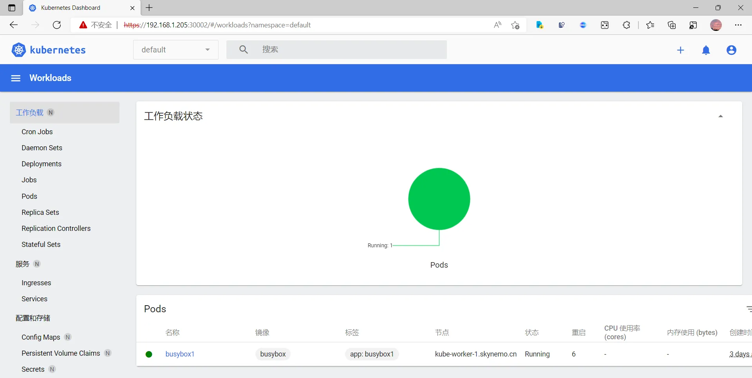
Task: Reload the page with refresh icon
Action: coord(57,25)
